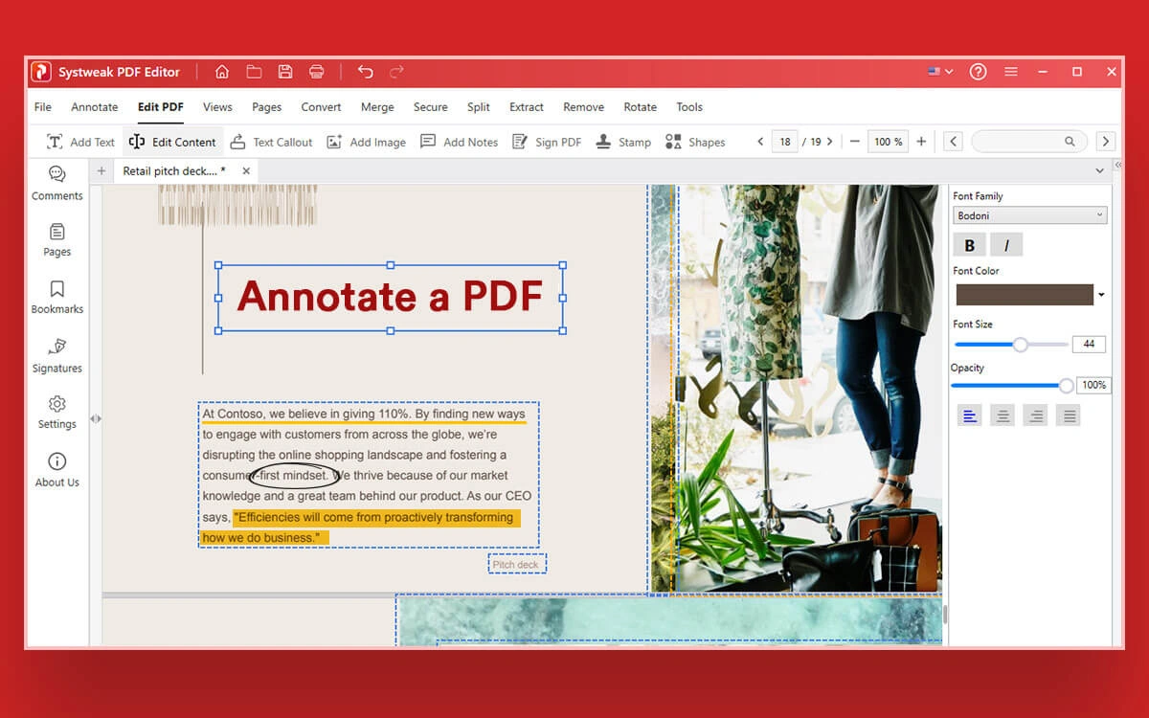Close the Retail pitch deck tab

point(246,171)
